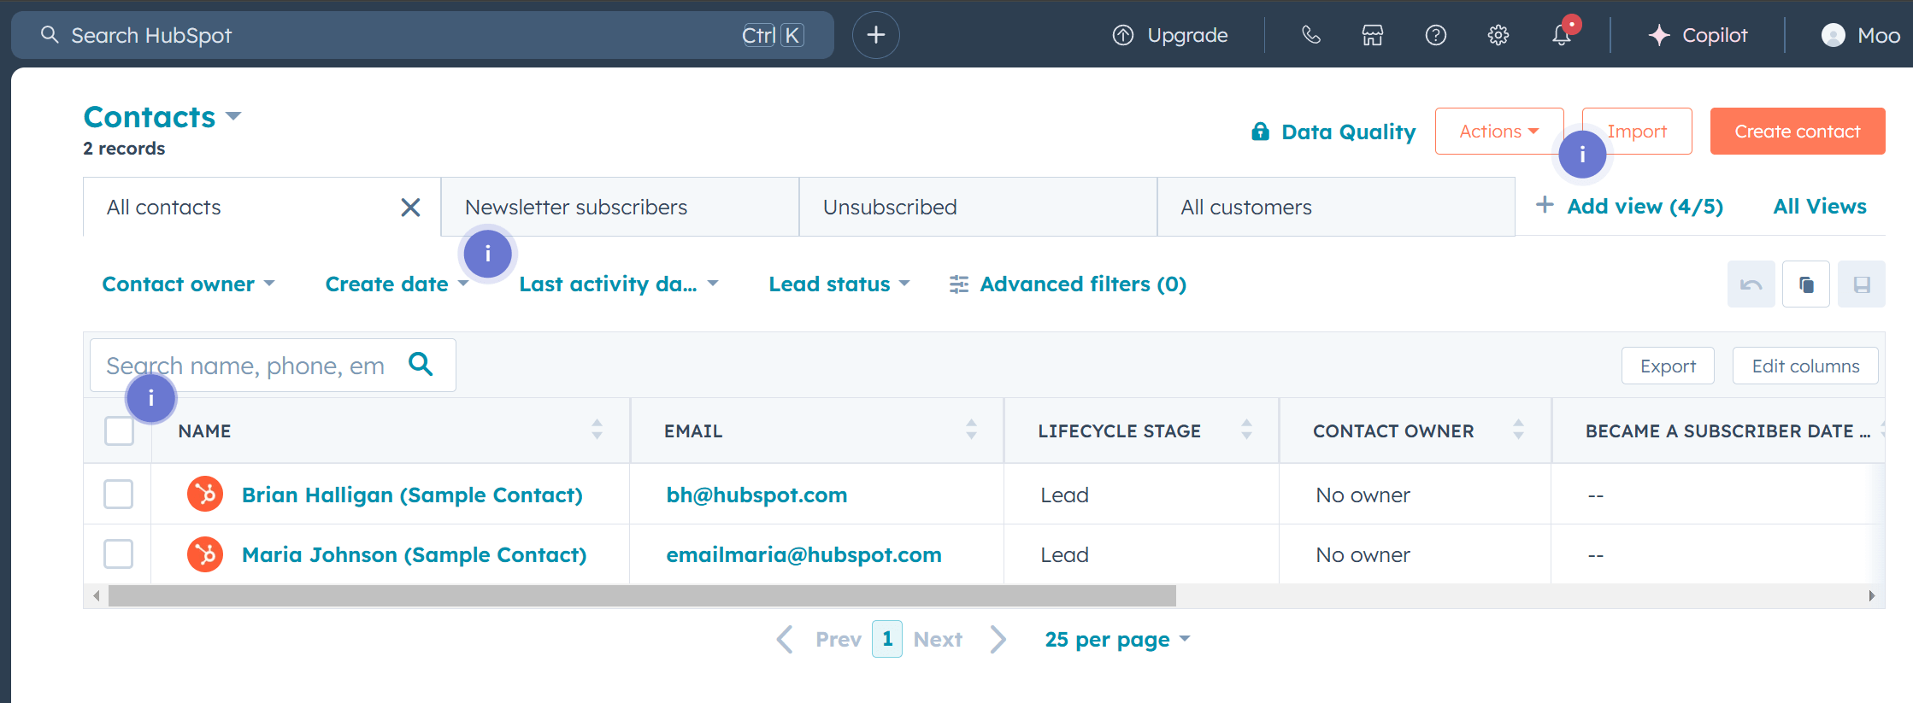Open the settings gear icon
Image resolution: width=1913 pixels, height=703 pixels.
coord(1498,35)
